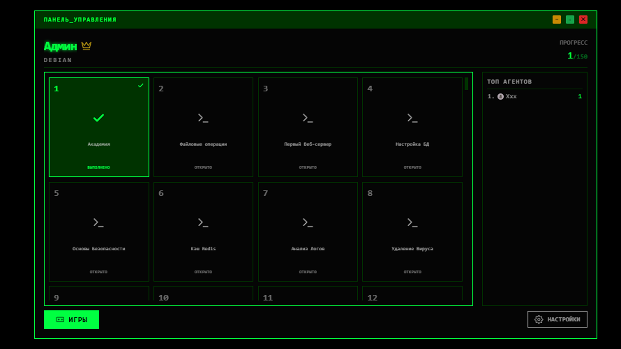621x349 pixels.
Task: Open Удаление Вируса terminal icon
Action: click(412, 223)
